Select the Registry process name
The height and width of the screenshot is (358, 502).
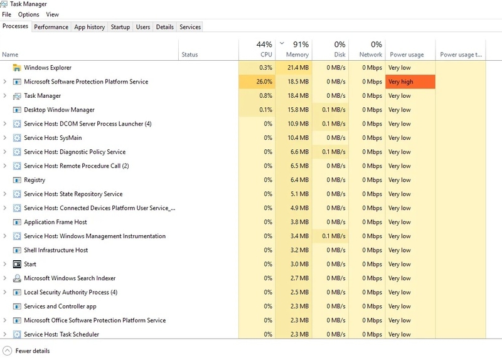(35, 180)
